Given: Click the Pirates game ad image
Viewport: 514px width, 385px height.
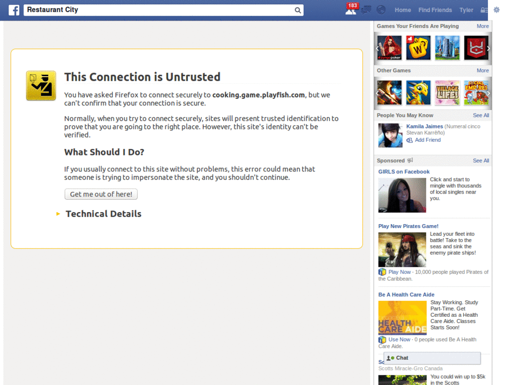Looking at the screenshot, I should click(402, 250).
